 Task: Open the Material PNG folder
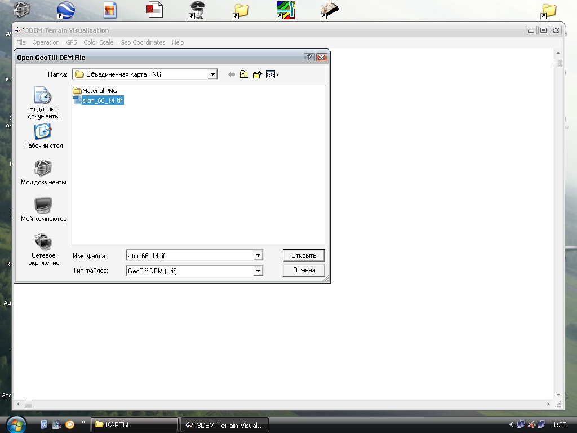95,91
